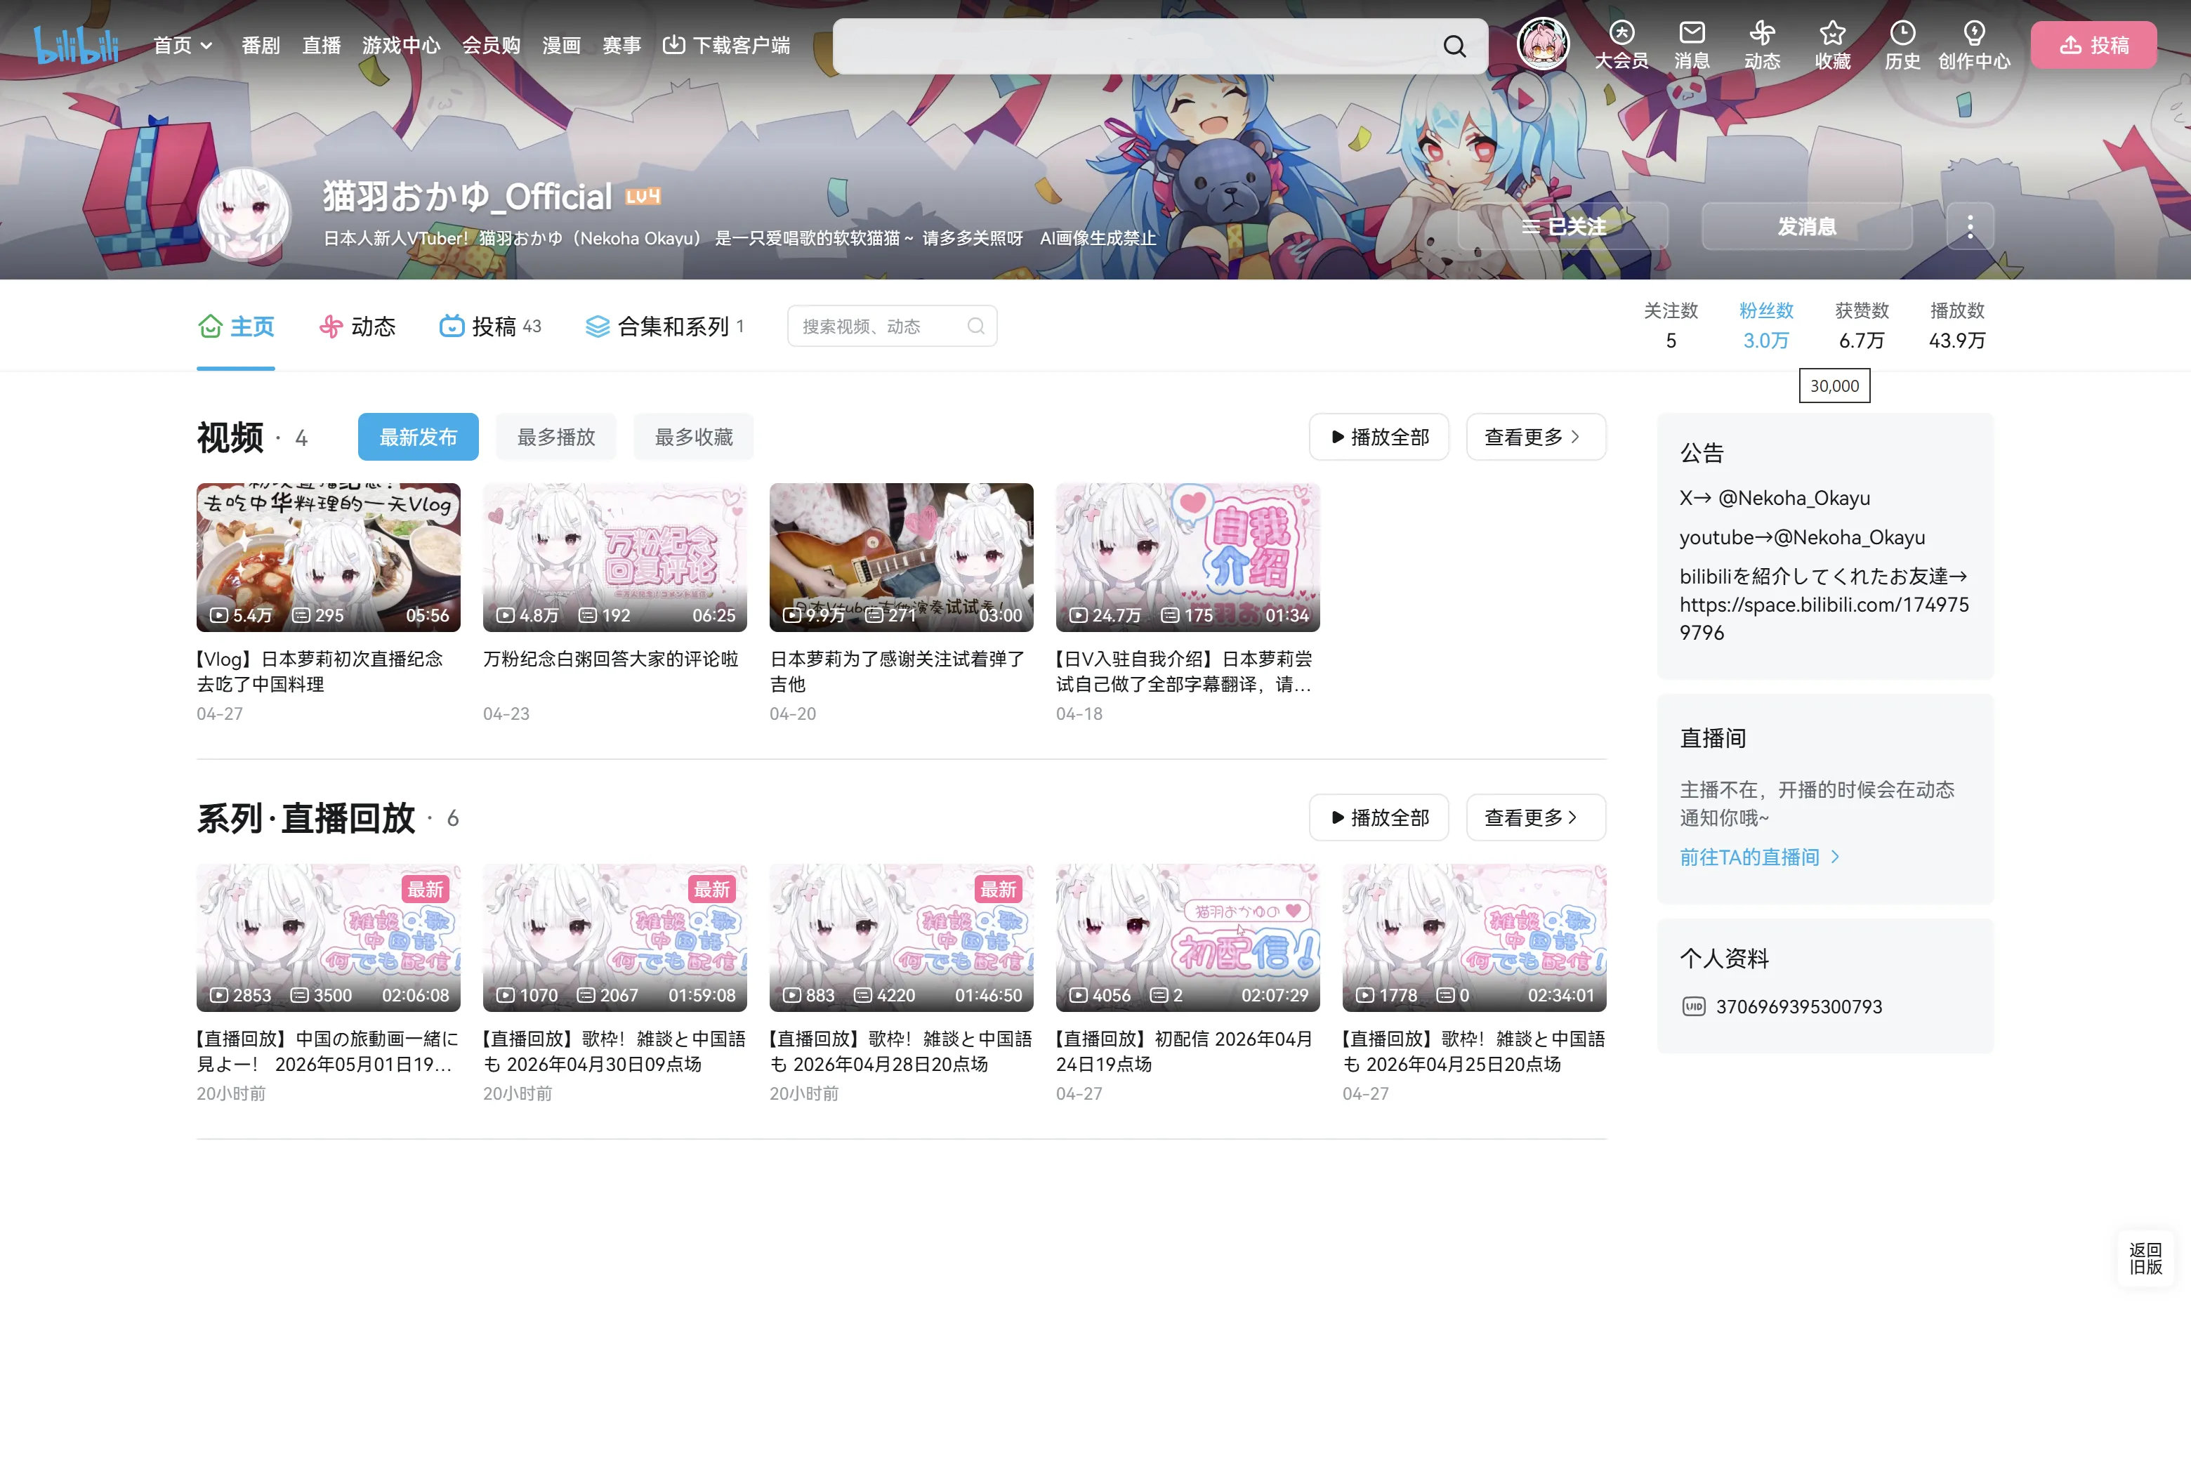
Task: Switch to the 主页 tab
Action: pos(237,327)
